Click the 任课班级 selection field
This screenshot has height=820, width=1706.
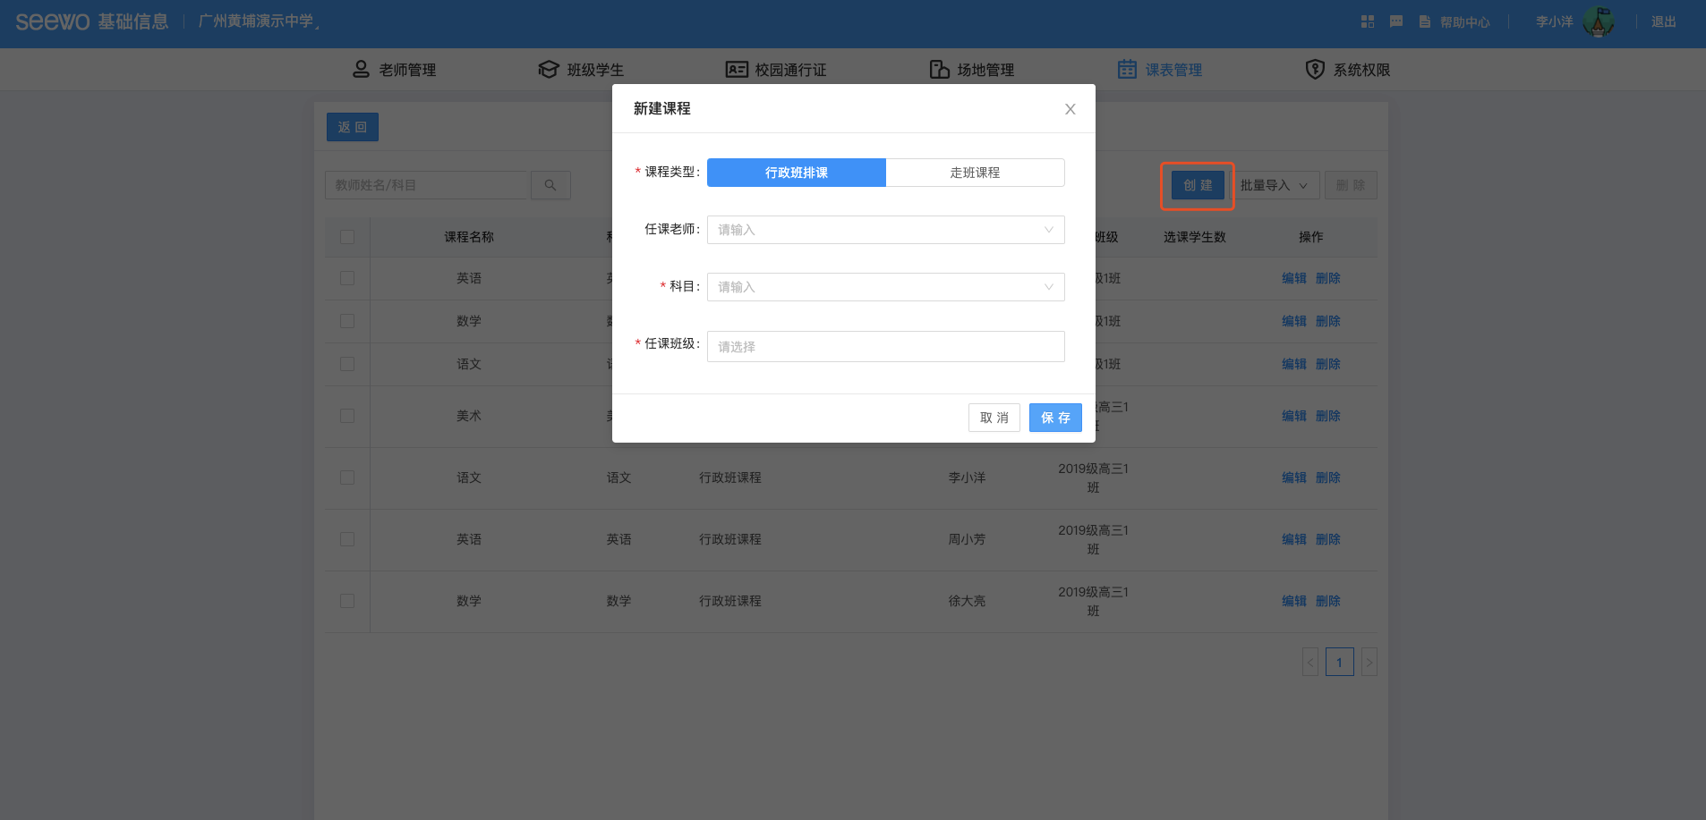tap(886, 347)
